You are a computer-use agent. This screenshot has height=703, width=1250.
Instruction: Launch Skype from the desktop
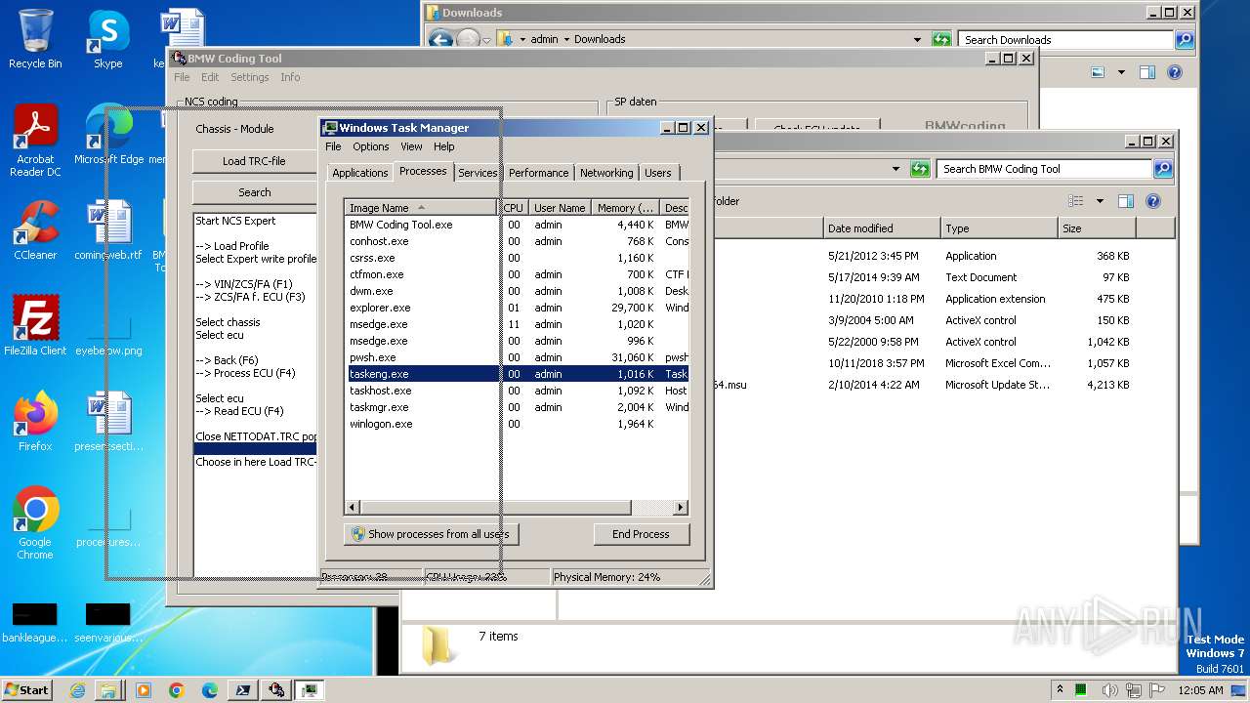(x=107, y=39)
